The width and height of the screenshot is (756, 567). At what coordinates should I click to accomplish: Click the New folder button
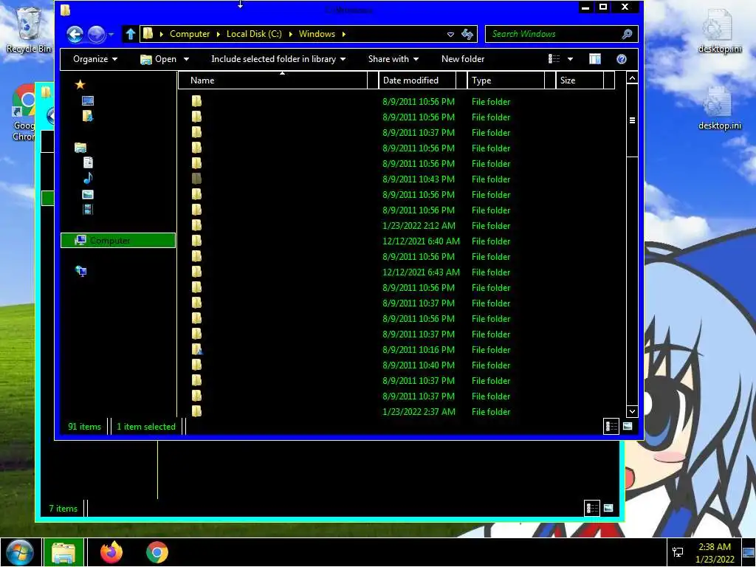point(463,59)
